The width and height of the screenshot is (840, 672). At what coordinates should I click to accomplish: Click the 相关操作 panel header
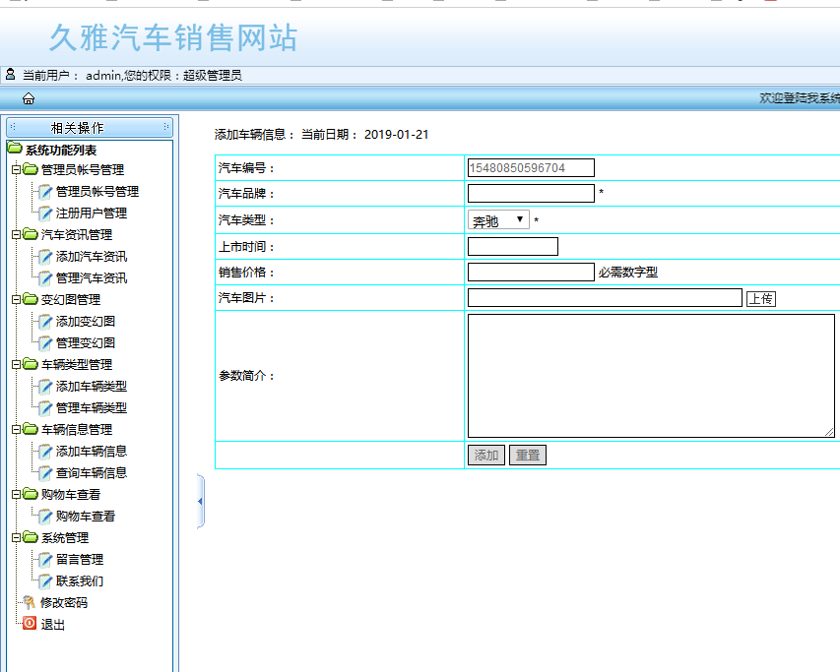pos(90,127)
